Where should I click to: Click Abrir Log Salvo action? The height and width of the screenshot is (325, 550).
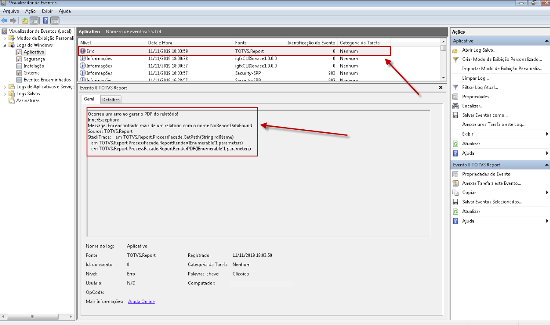click(x=479, y=50)
